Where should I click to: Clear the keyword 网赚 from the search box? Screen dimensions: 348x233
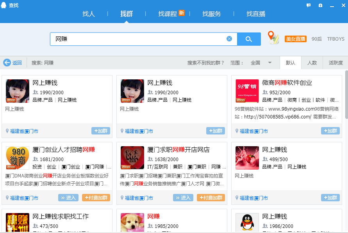(229, 39)
